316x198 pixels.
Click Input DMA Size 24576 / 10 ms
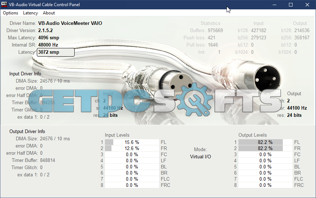coord(55,81)
